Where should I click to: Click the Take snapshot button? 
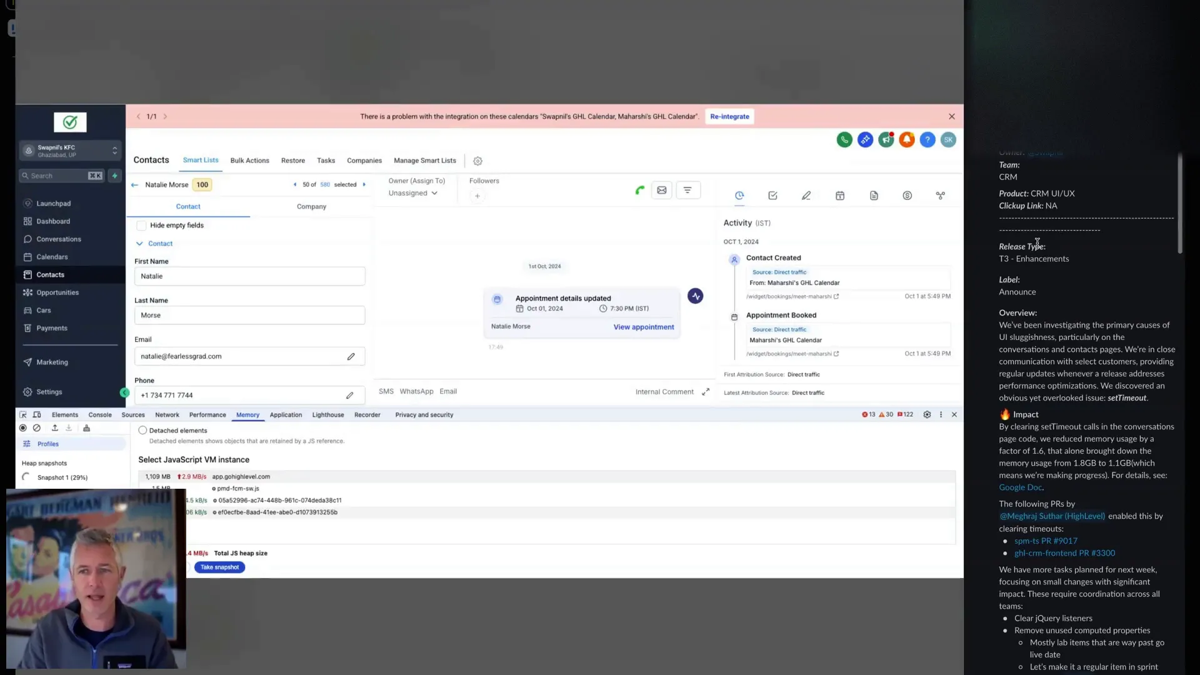[x=219, y=567]
